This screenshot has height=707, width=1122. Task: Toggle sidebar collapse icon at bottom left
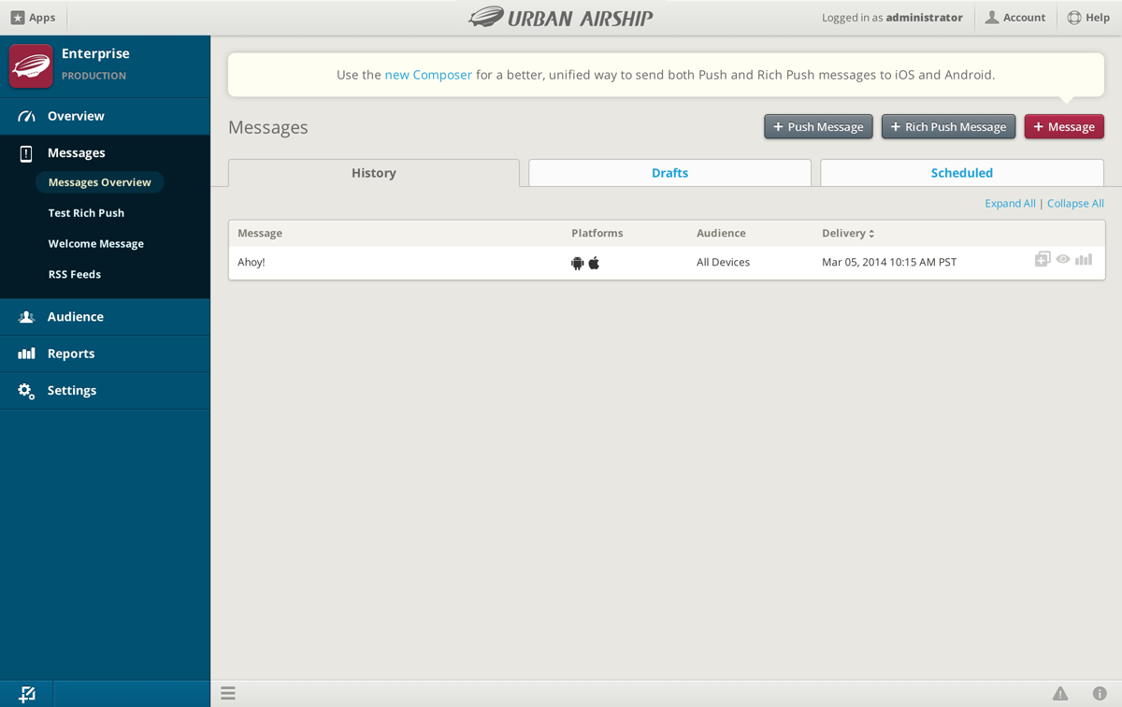click(x=27, y=694)
